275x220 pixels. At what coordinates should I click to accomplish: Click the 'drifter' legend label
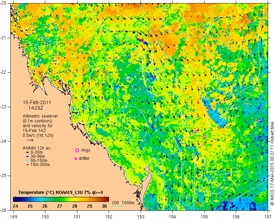(x=84, y=158)
